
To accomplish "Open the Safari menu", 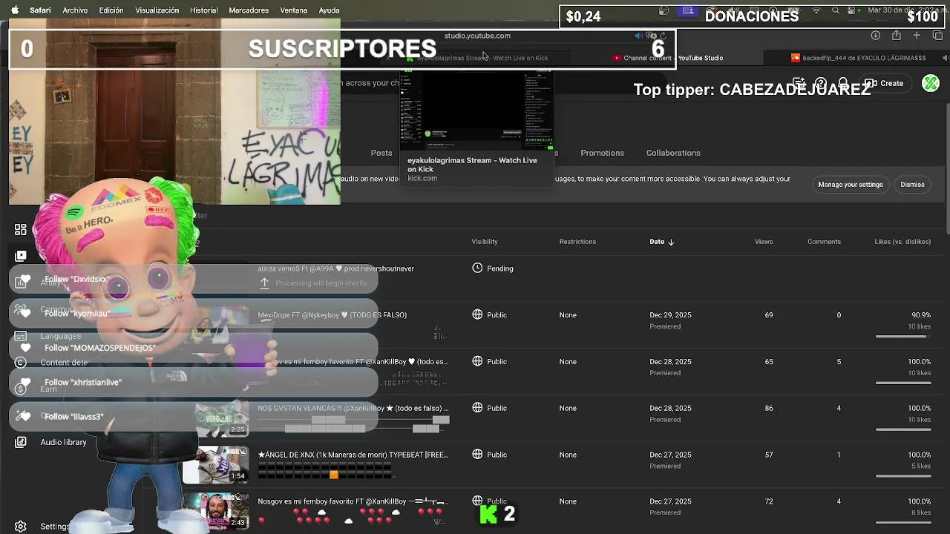I will 40,10.
